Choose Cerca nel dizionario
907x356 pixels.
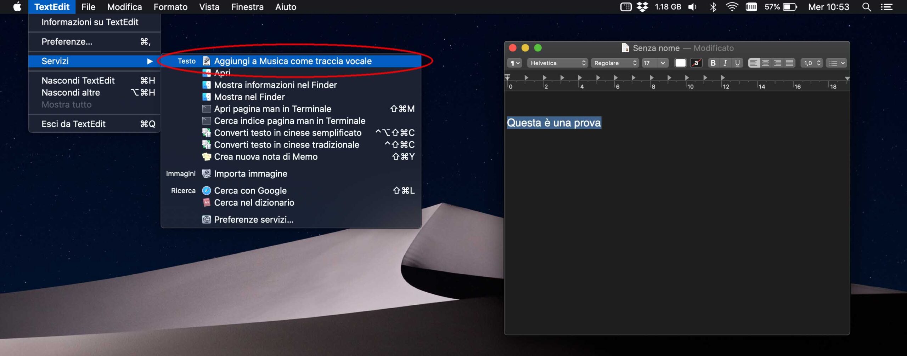click(x=291, y=203)
